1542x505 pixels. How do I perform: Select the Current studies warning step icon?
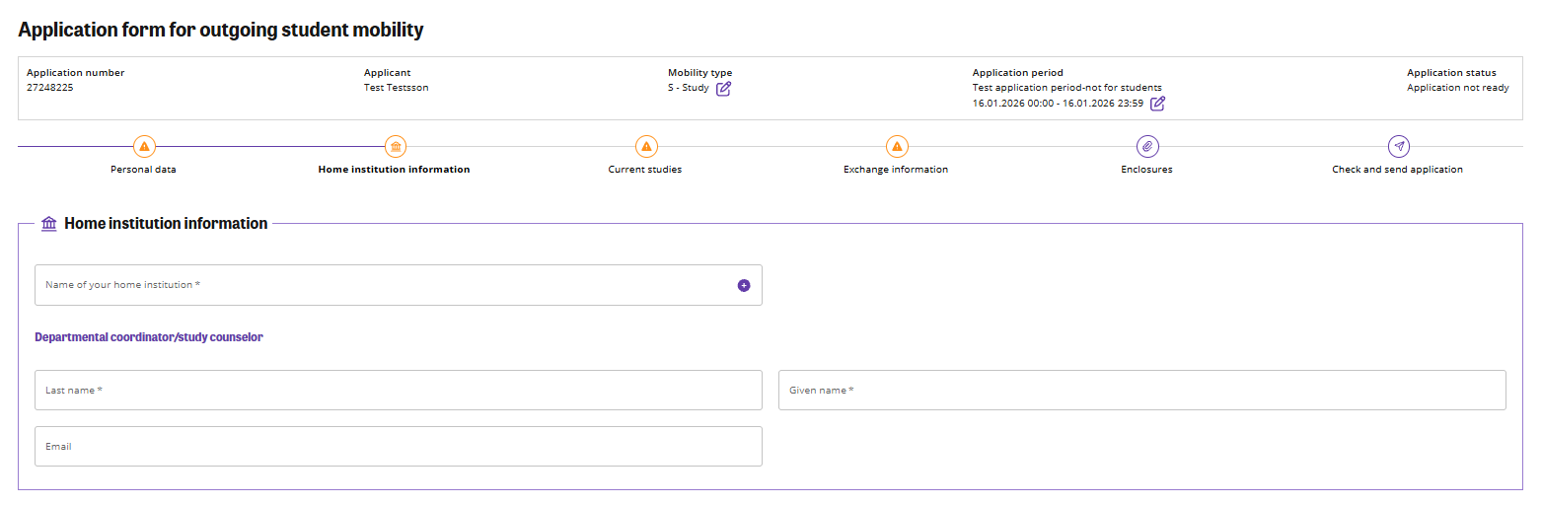tap(645, 147)
